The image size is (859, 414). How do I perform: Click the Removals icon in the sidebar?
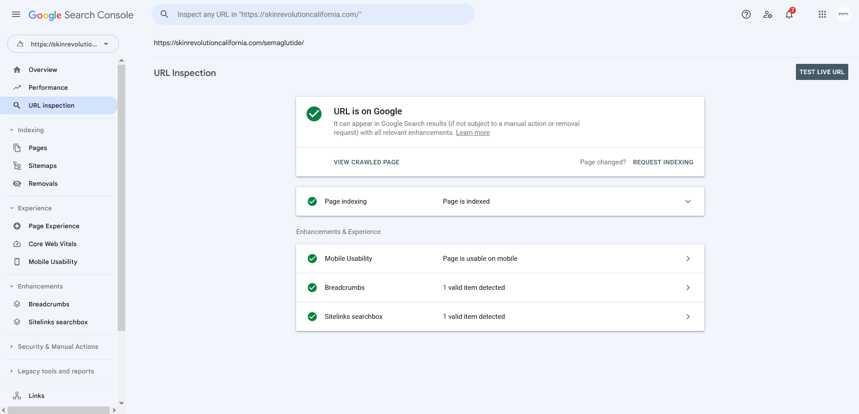click(17, 184)
